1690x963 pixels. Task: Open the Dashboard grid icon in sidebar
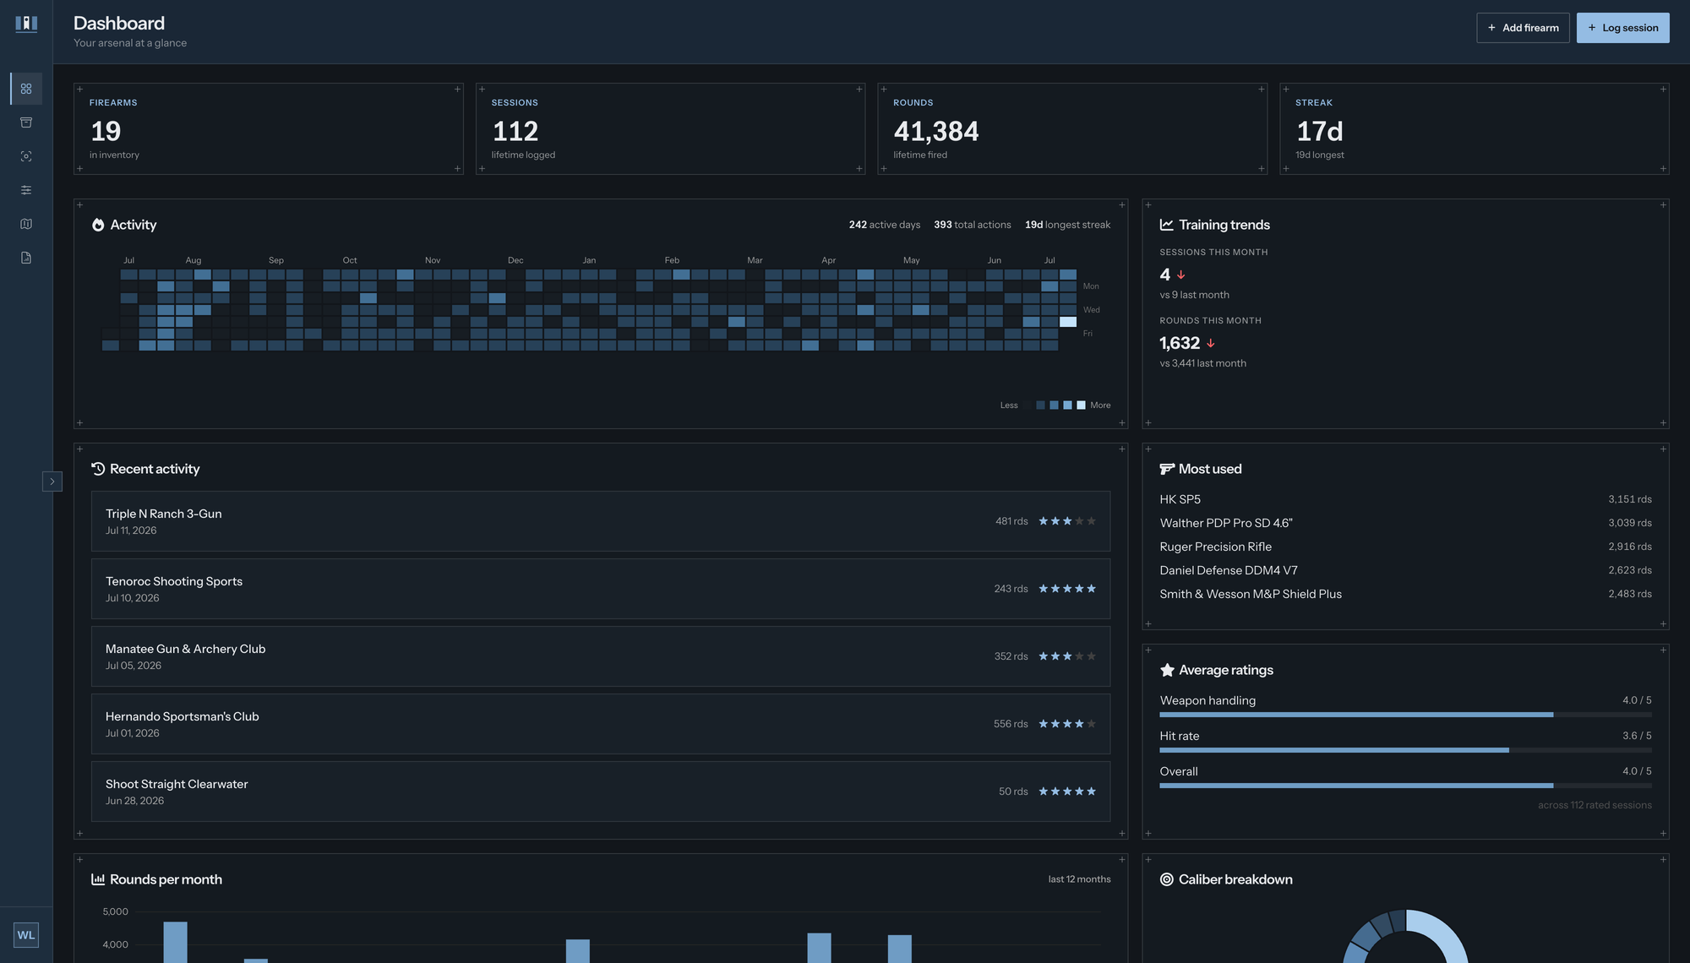click(x=26, y=89)
